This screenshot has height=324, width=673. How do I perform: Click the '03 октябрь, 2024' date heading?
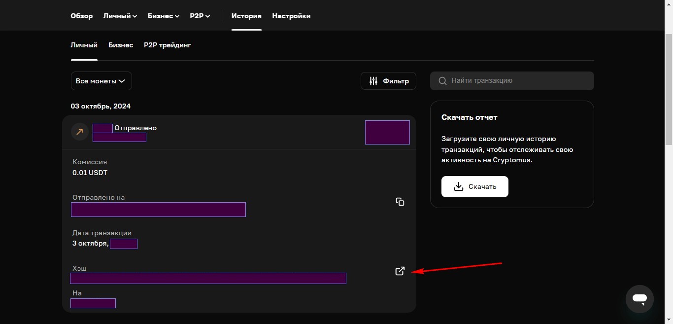pos(101,106)
